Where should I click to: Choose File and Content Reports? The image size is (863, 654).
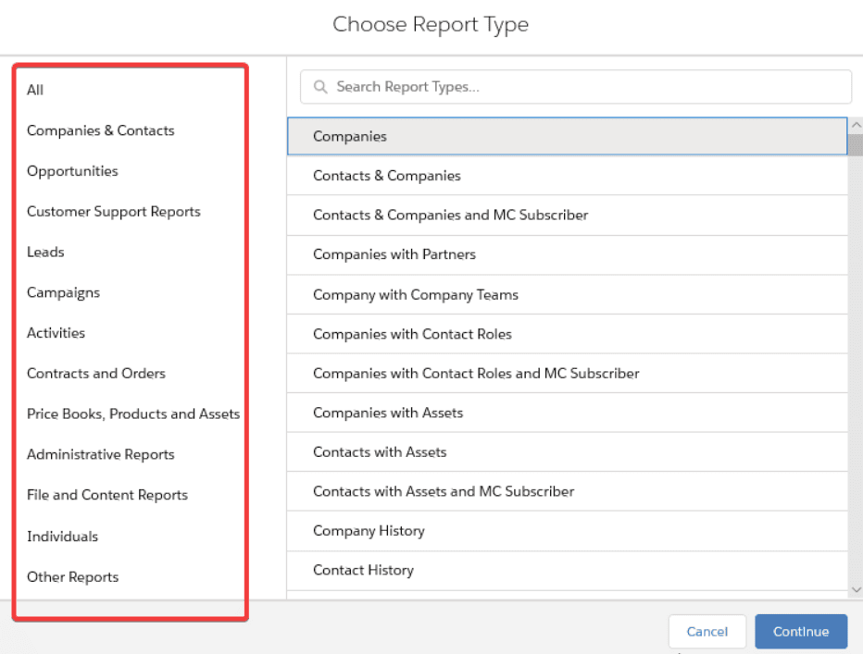106,495
